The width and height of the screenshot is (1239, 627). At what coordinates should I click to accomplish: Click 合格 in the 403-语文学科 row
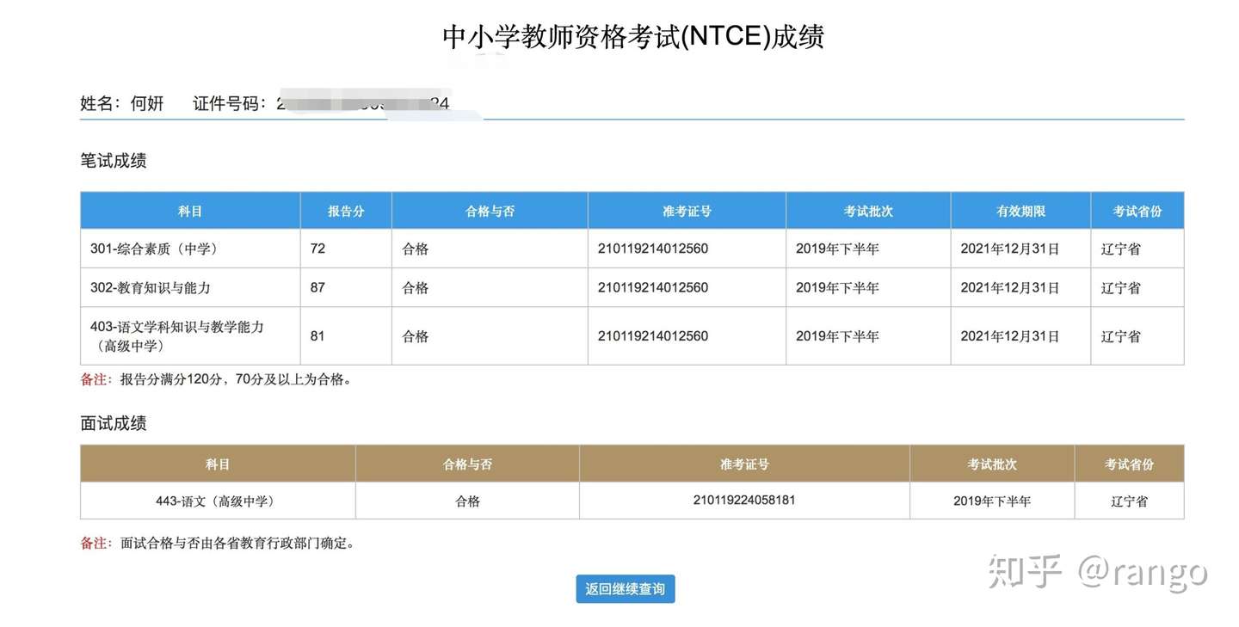pyautogui.click(x=416, y=336)
